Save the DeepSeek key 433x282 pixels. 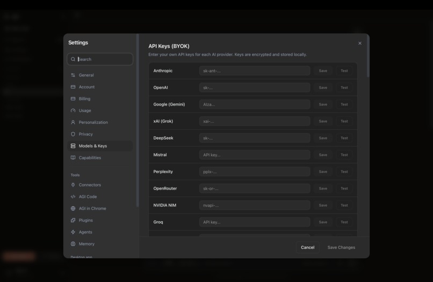[x=323, y=138]
